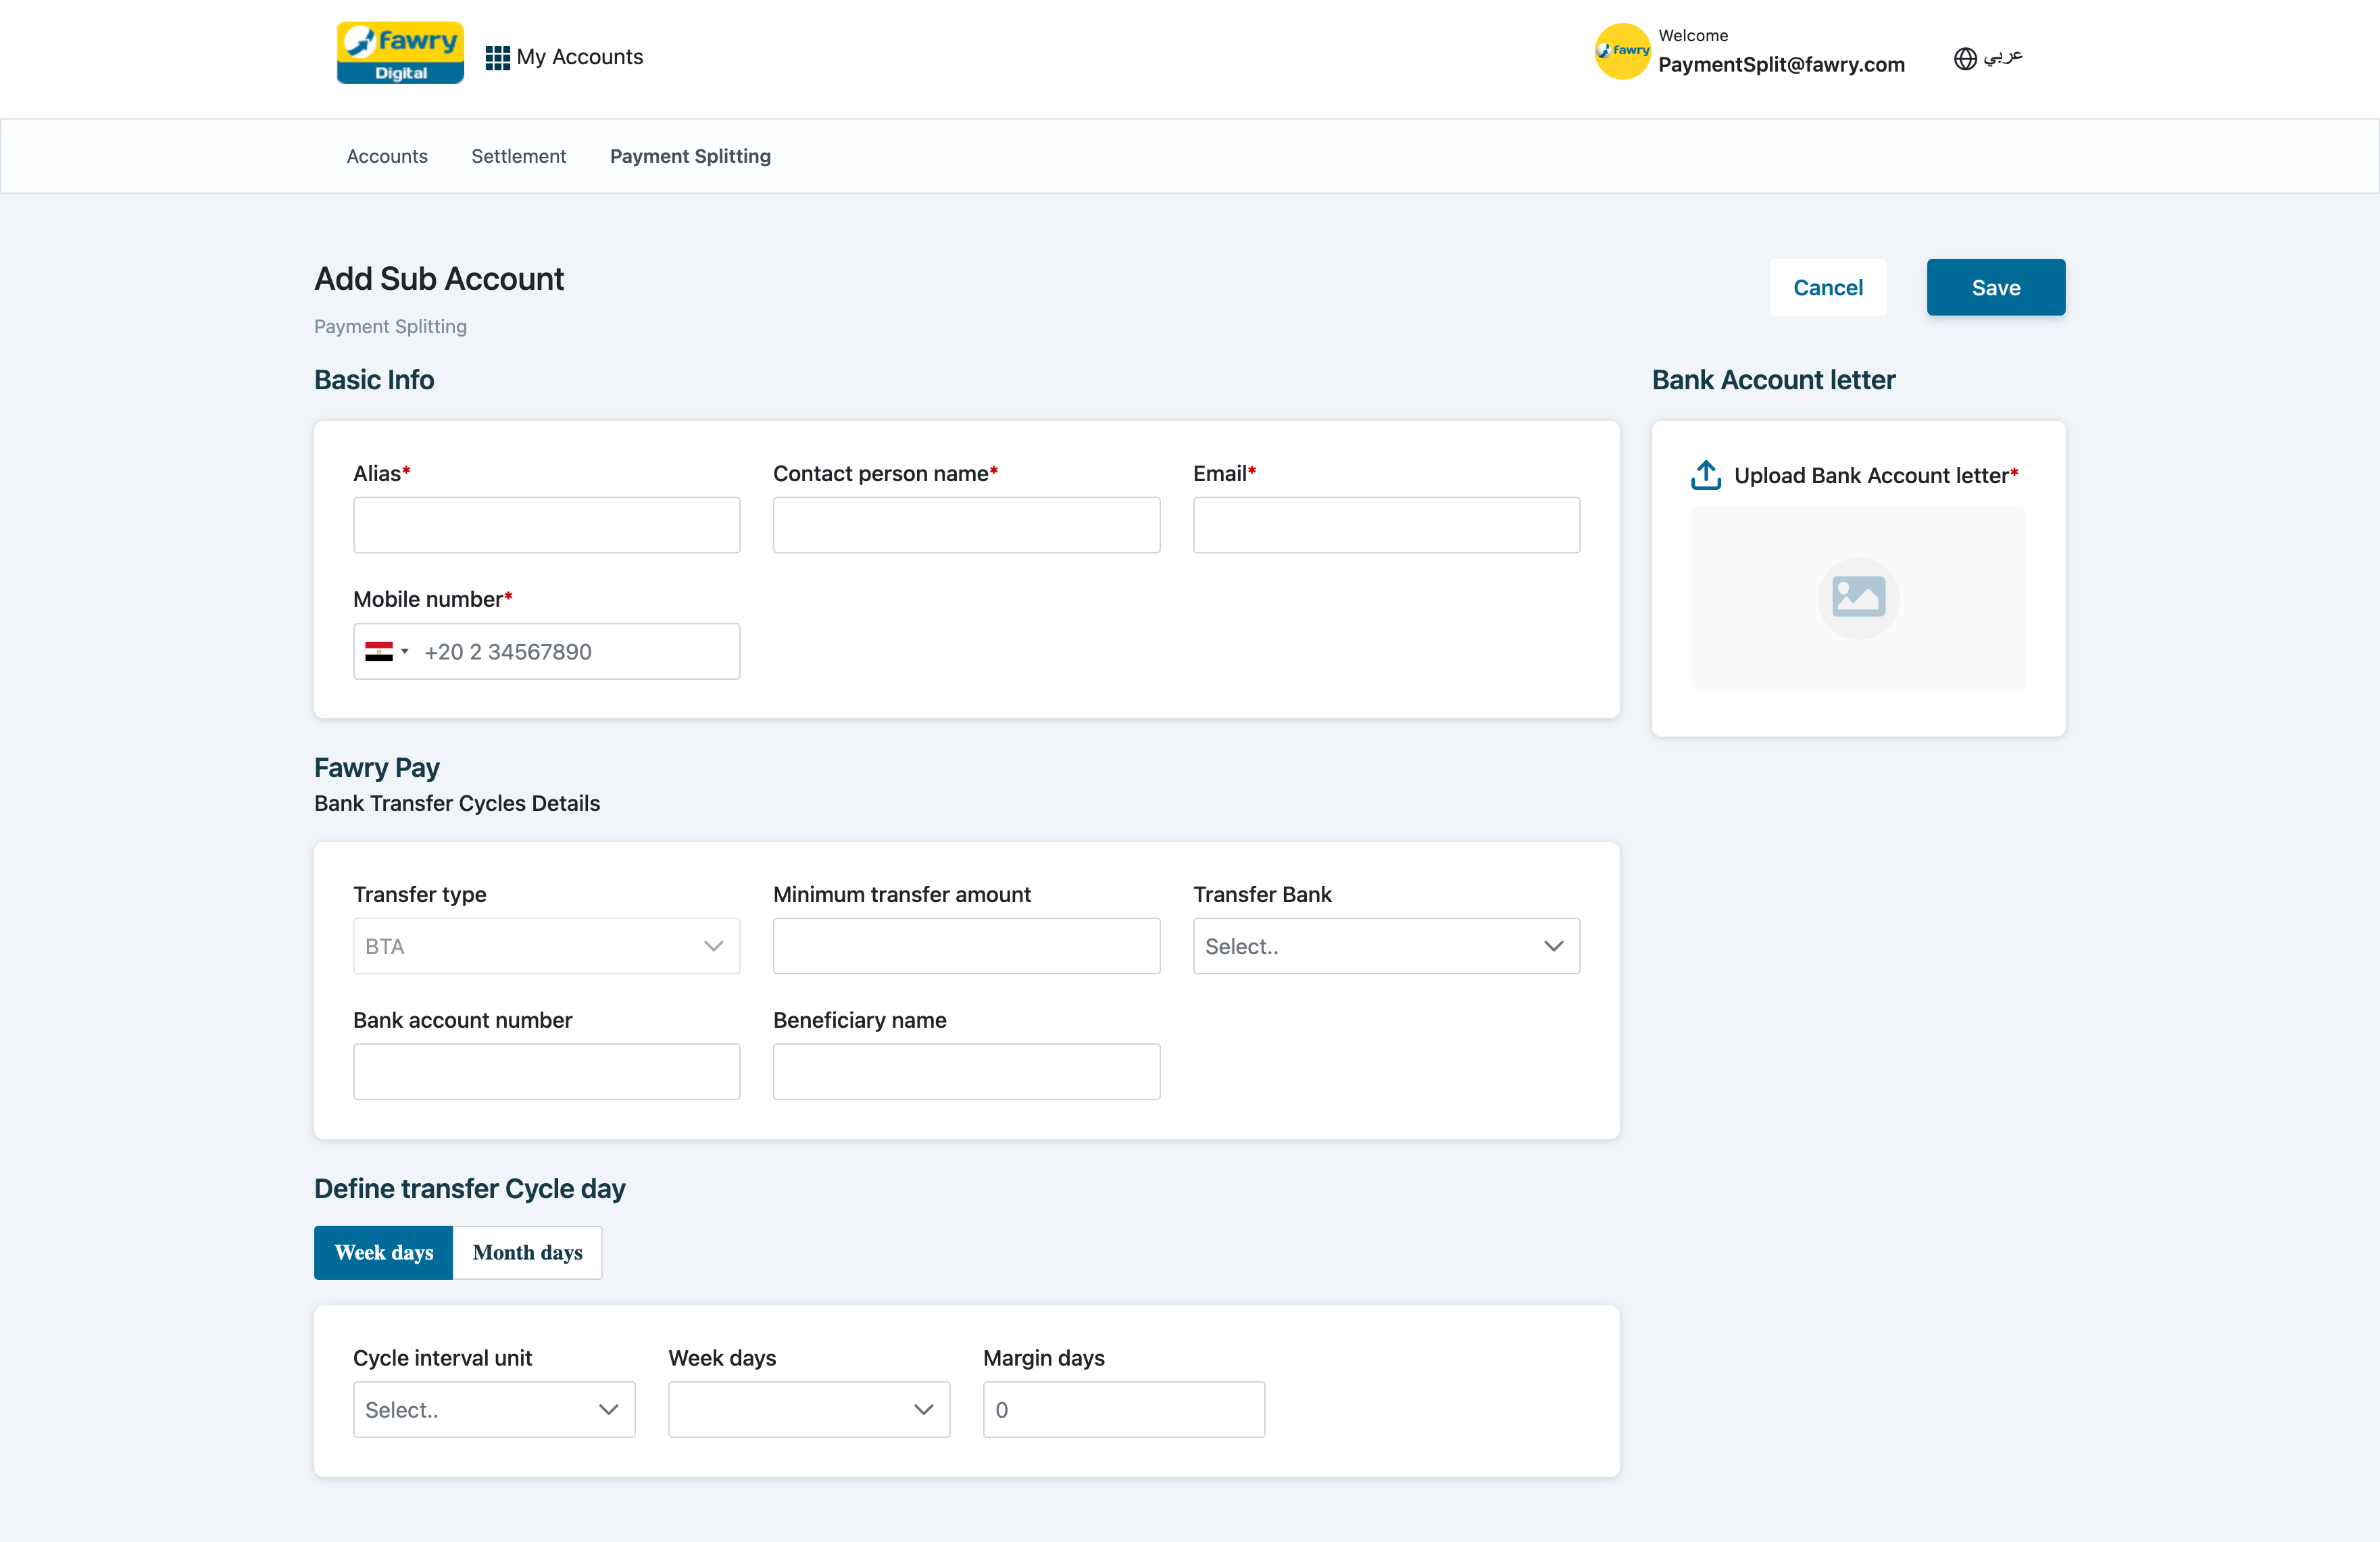This screenshot has height=1542, width=2380.
Task: Click the upload arrow icon
Action: (1705, 475)
